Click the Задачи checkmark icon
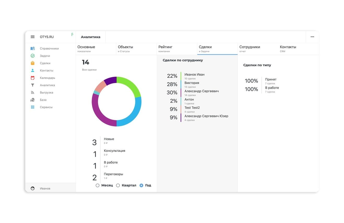This screenshot has height=223, width=344. pos(33,56)
